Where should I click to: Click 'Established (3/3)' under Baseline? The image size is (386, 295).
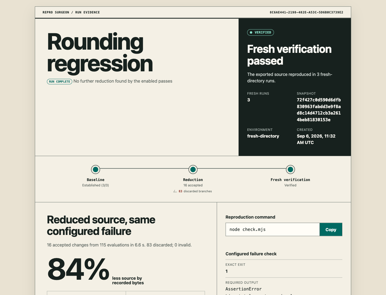[95, 185]
